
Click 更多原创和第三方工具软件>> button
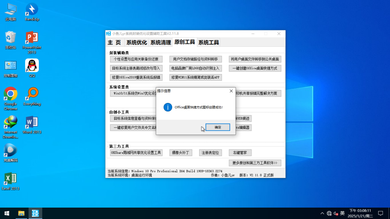(255, 163)
